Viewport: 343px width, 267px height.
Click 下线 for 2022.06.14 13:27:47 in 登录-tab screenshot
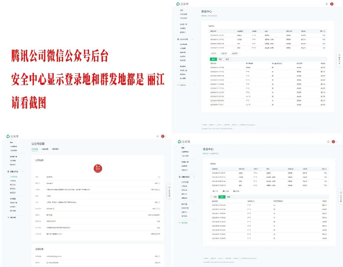point(324,35)
